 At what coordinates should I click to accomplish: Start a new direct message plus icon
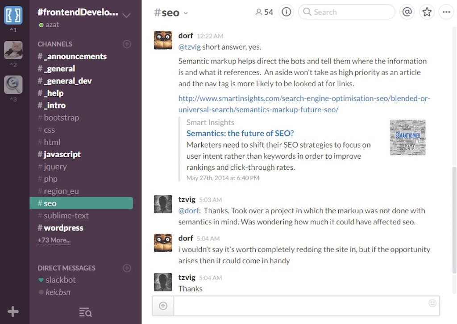point(127,268)
